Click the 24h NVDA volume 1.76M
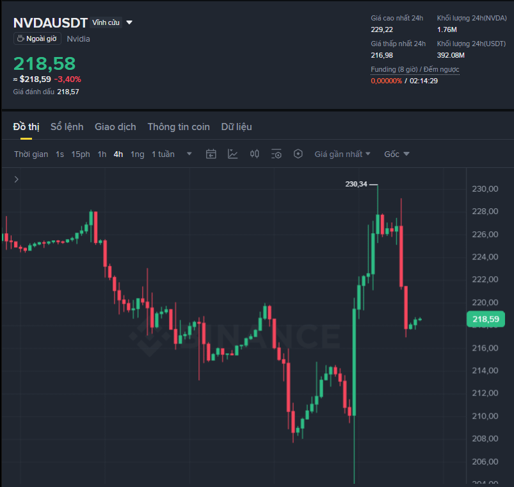Image resolution: width=514 pixels, height=487 pixels. [447, 29]
